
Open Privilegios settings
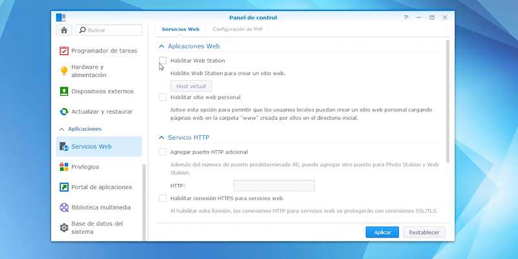click(x=99, y=167)
